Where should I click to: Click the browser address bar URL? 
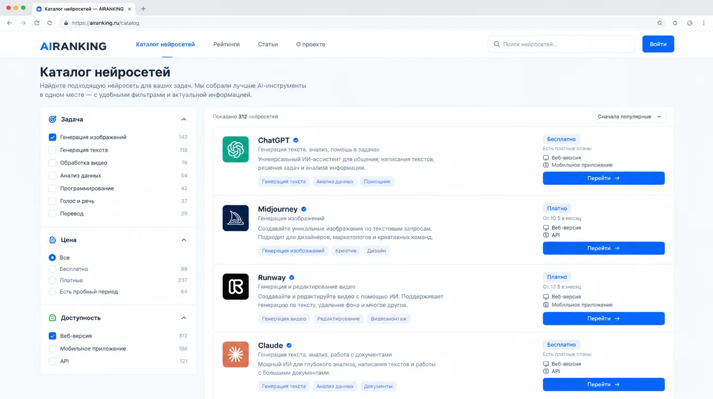106,23
